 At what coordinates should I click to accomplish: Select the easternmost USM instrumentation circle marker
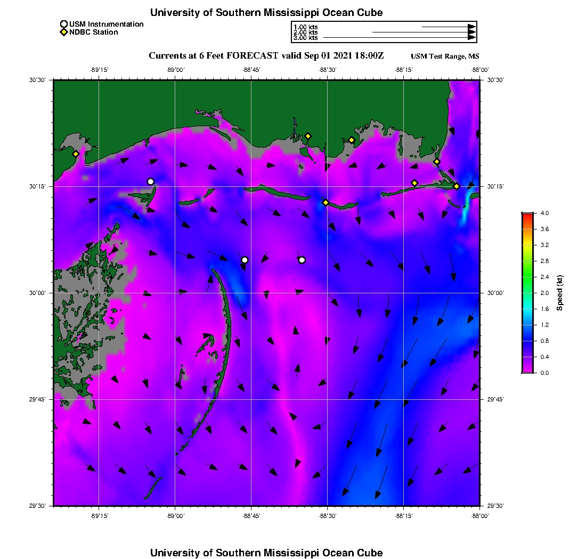pos(302,260)
